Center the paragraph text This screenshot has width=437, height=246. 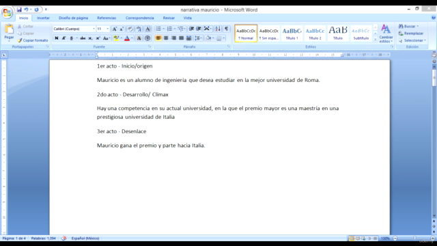[x=166, y=38]
